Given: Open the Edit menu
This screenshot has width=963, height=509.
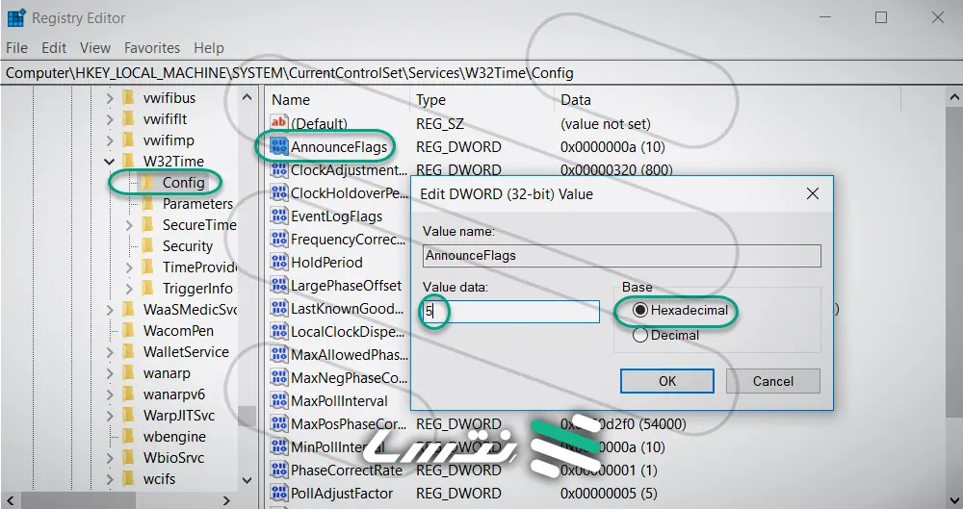Looking at the screenshot, I should click(x=54, y=47).
